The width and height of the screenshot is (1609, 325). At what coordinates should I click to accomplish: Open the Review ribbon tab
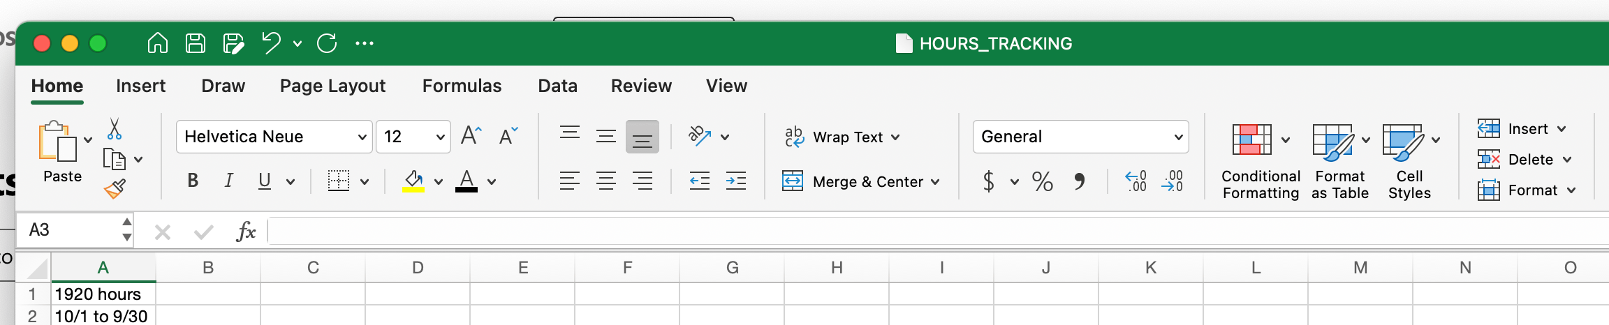[x=641, y=86]
